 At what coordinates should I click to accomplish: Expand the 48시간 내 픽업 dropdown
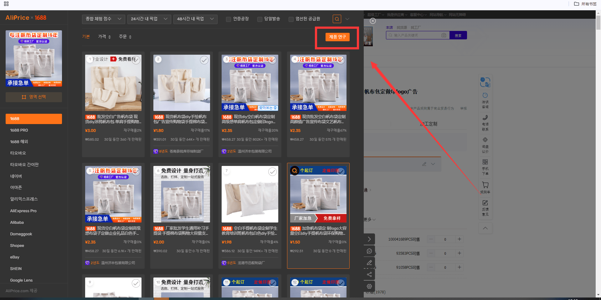[195, 19]
